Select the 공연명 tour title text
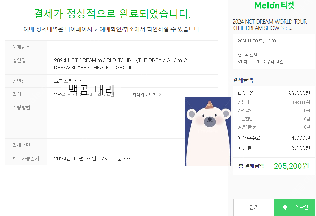This screenshot has height=216, width=316. (122, 64)
